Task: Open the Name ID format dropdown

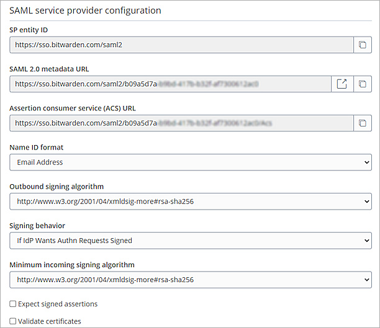Action: (x=191, y=162)
